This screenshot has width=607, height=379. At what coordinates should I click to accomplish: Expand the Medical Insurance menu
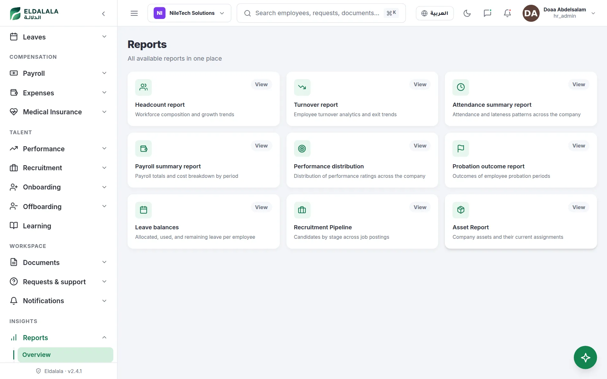point(58,112)
